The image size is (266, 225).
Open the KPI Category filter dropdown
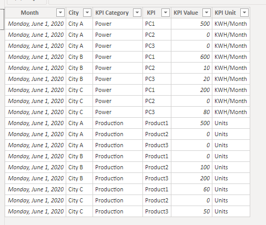[x=137, y=13]
